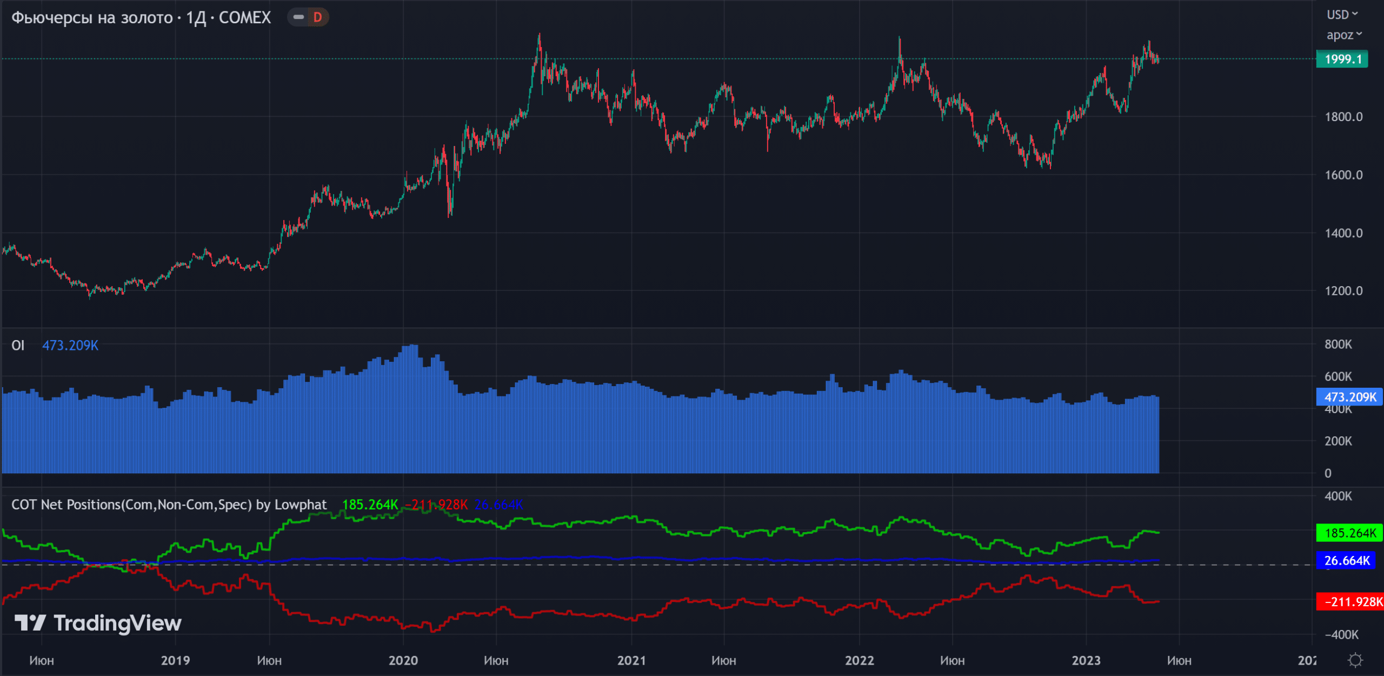Screen dimensions: 1384x676
Task: Click the 2023 label on time axis
Action: [x=1086, y=660]
